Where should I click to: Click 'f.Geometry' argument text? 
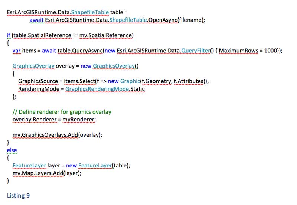click(x=156, y=81)
